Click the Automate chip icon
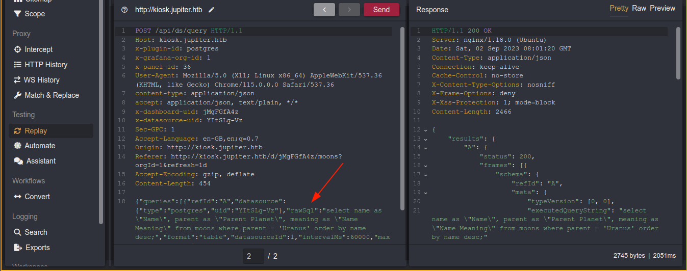The image size is (687, 271). [18, 146]
